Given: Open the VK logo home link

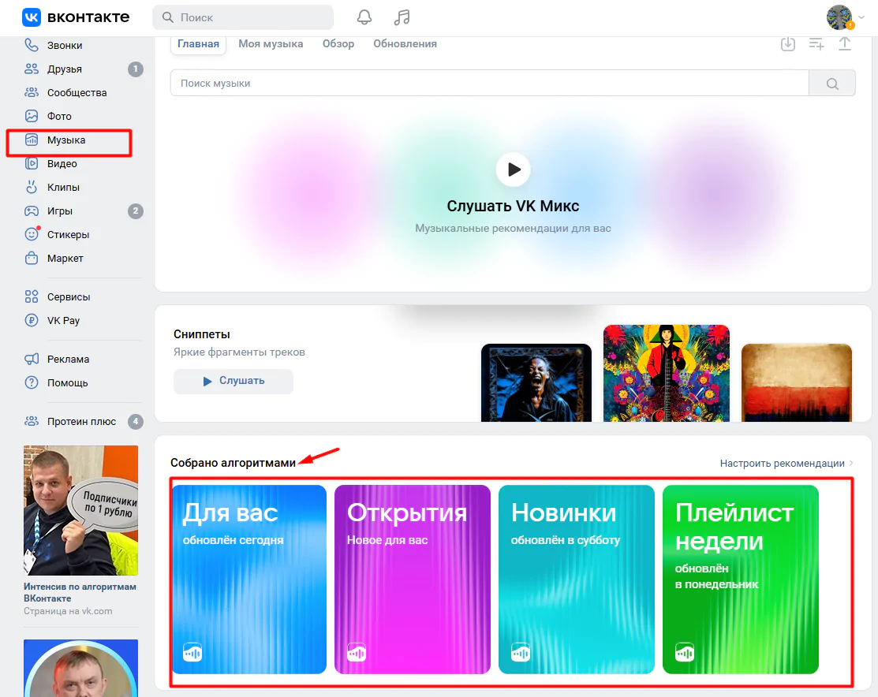Looking at the screenshot, I should tap(76, 17).
